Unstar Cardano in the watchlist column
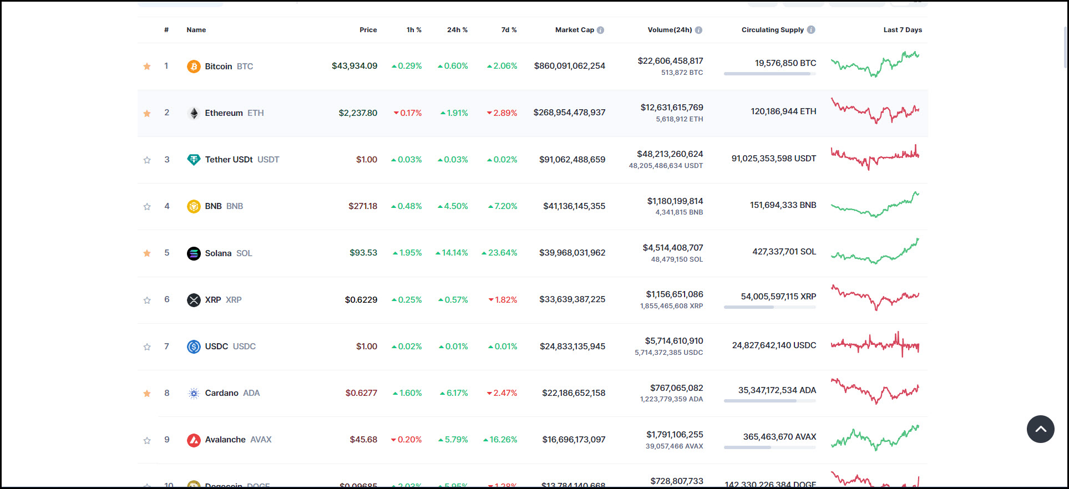The image size is (1069, 489). [147, 394]
